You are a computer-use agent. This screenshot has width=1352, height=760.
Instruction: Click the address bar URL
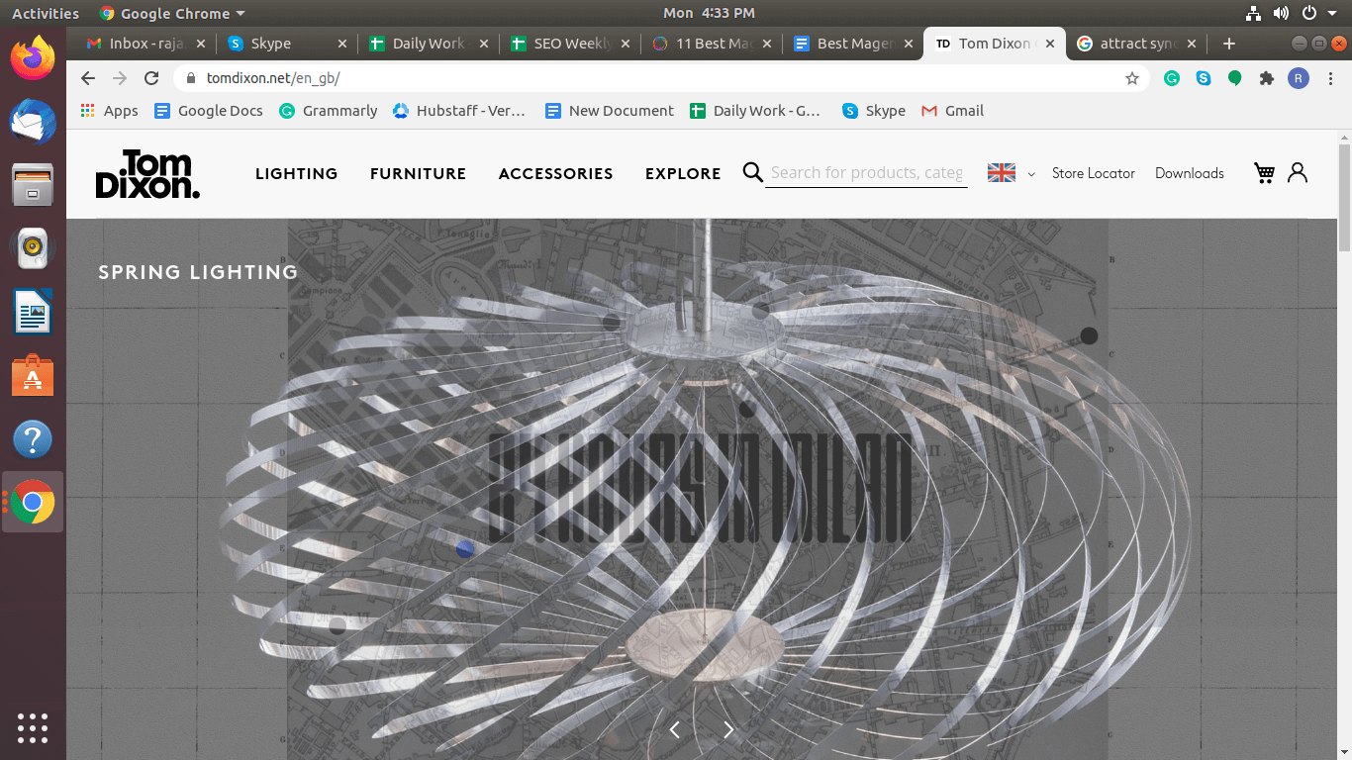pos(273,78)
